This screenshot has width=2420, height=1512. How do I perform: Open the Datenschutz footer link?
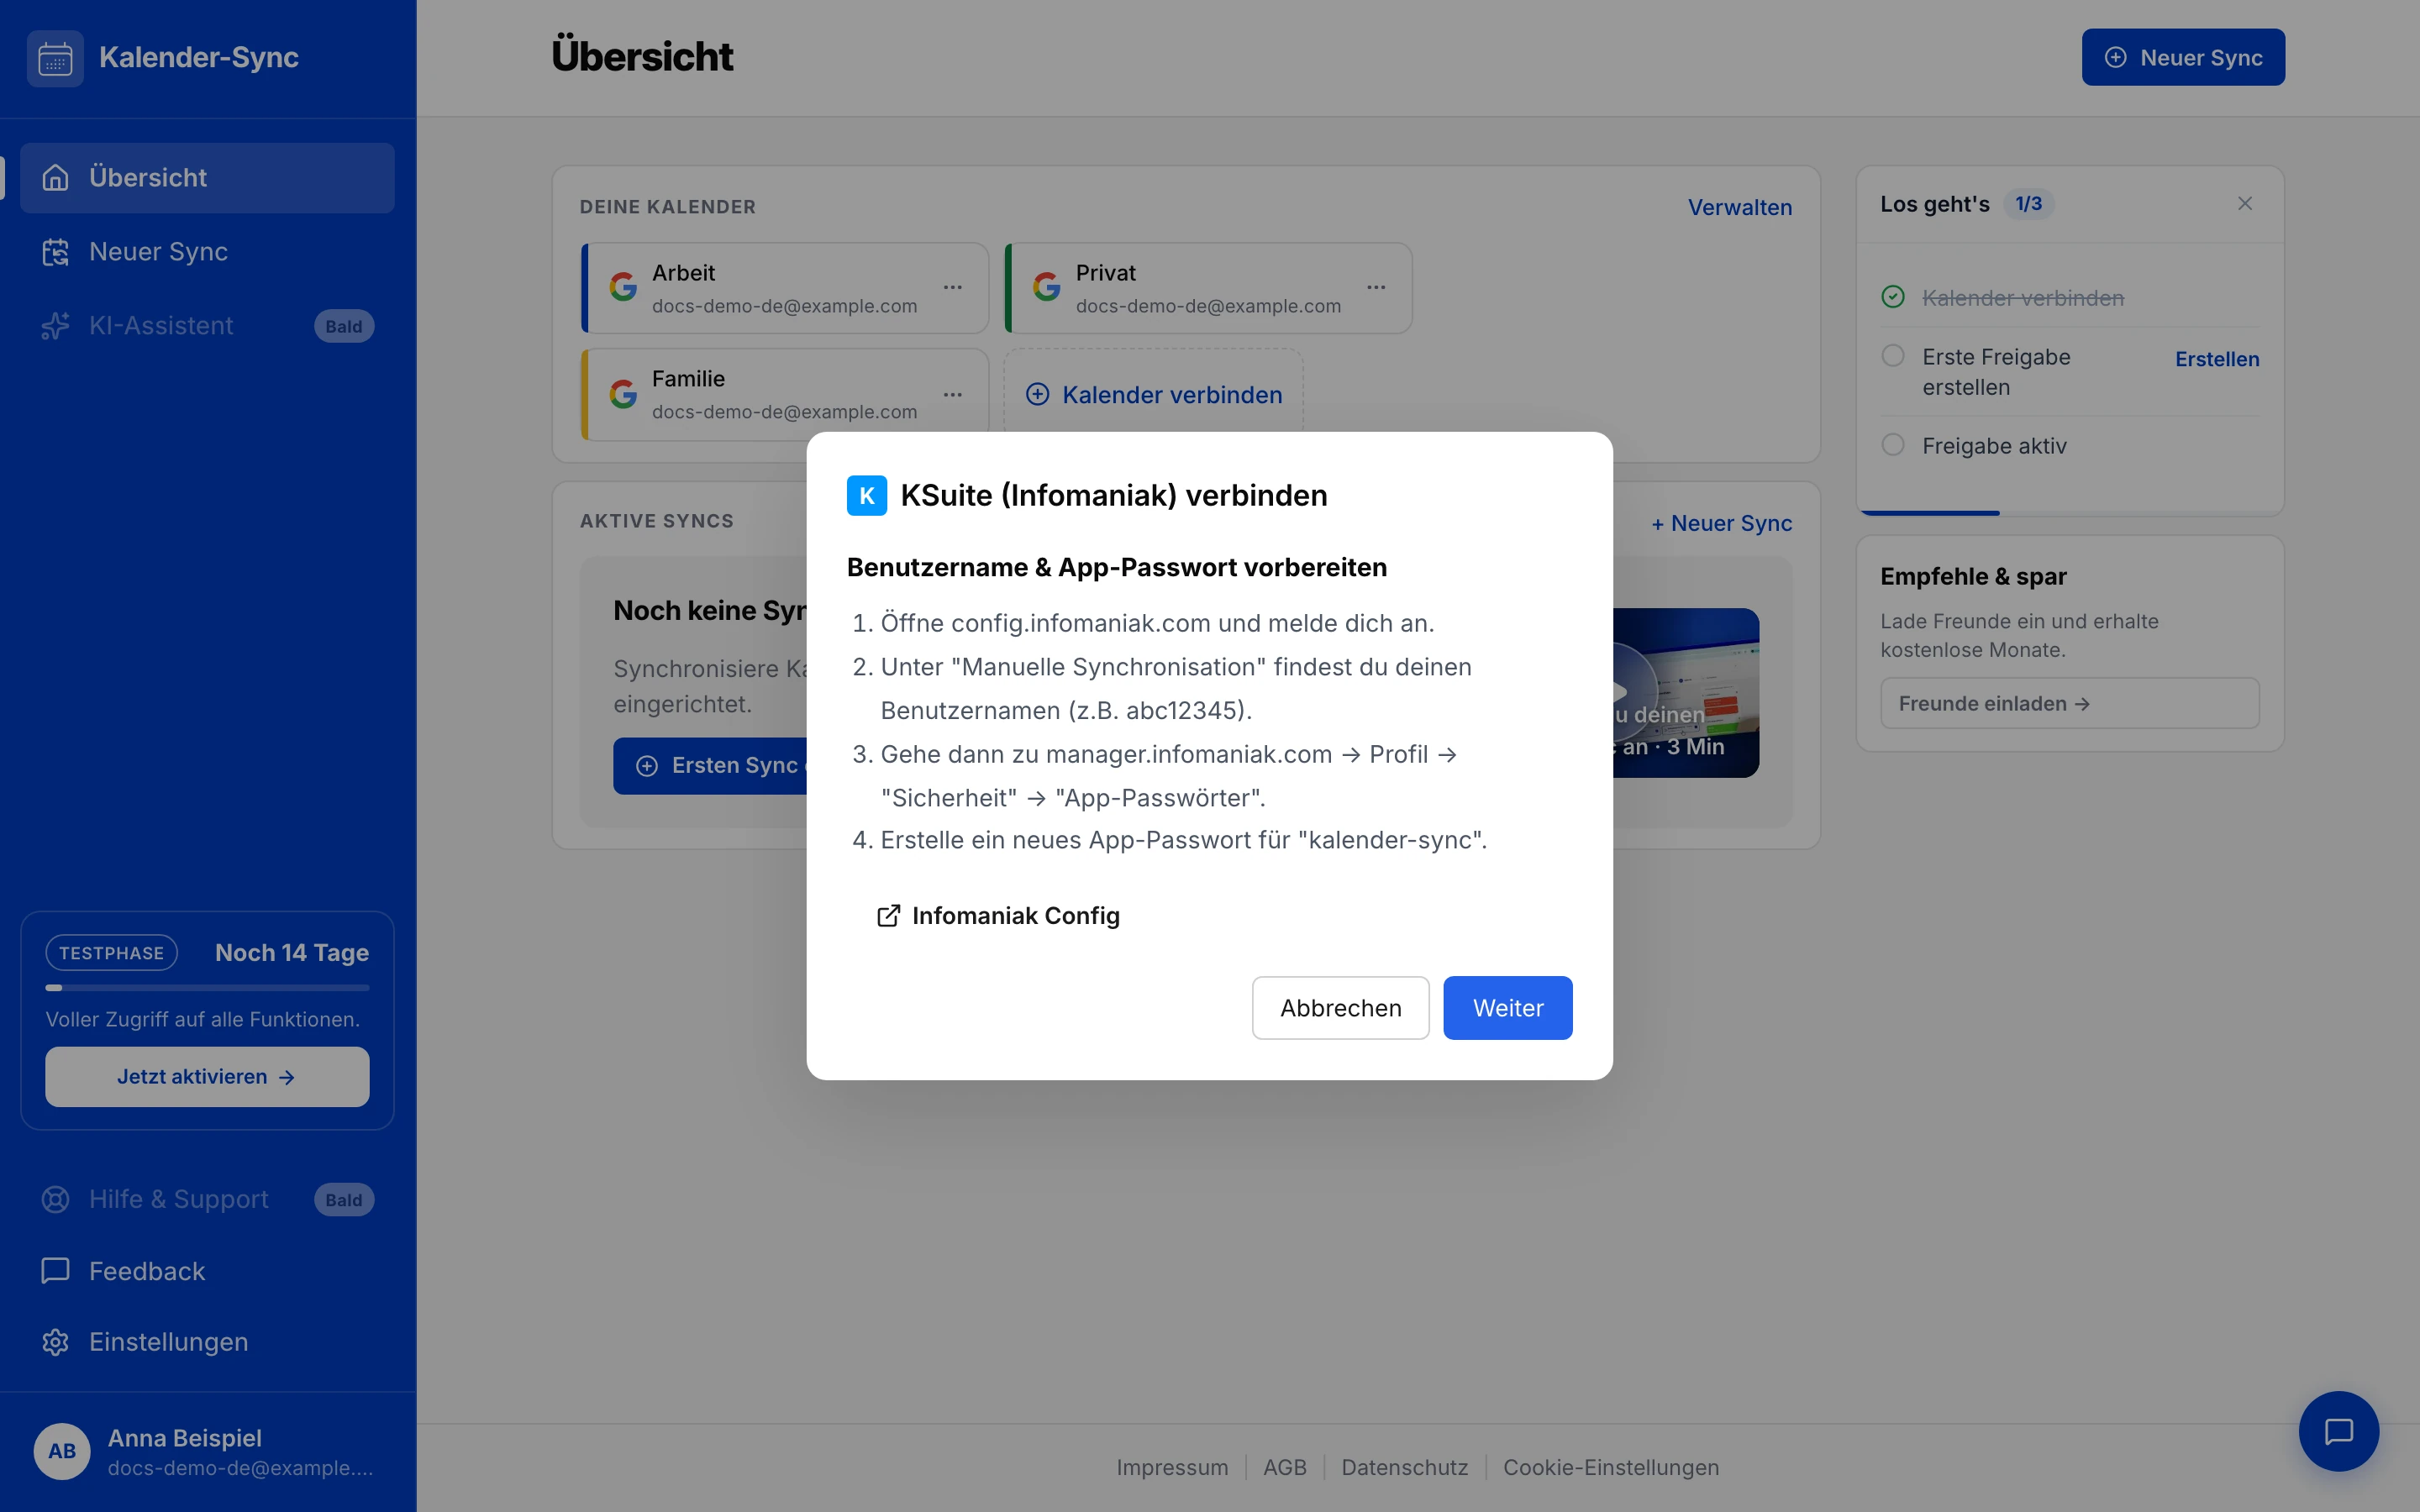pyautogui.click(x=1404, y=1467)
